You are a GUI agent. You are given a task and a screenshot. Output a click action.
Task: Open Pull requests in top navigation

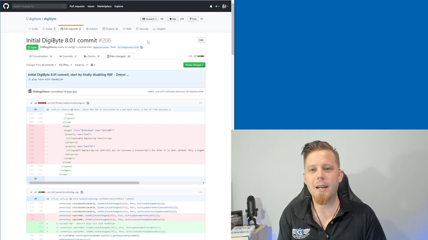click(77, 6)
